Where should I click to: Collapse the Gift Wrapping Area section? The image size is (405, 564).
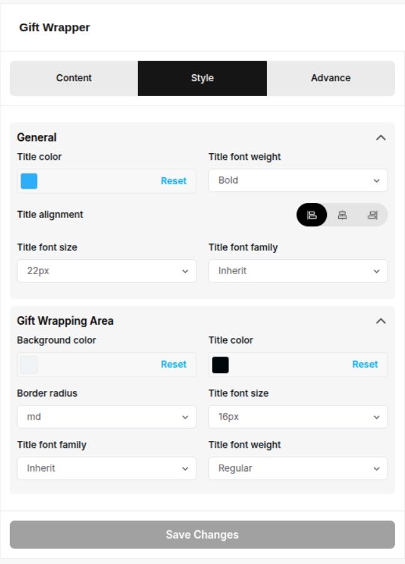tap(381, 321)
